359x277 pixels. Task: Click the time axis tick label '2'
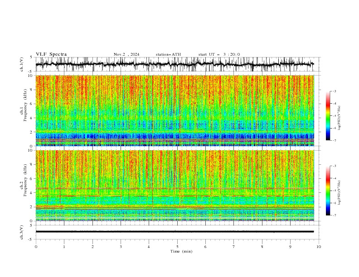pyautogui.click(x=92, y=247)
